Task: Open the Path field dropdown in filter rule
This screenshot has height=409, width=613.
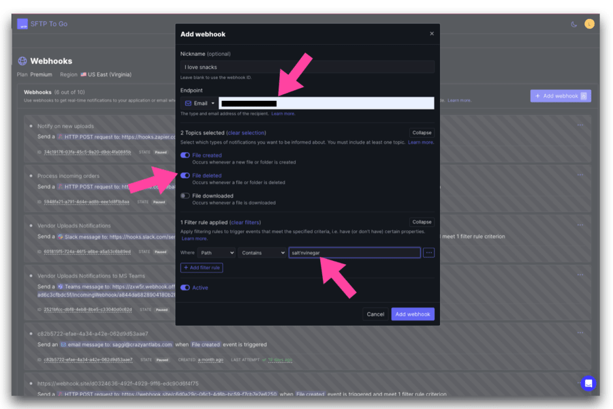Action: [x=215, y=252]
